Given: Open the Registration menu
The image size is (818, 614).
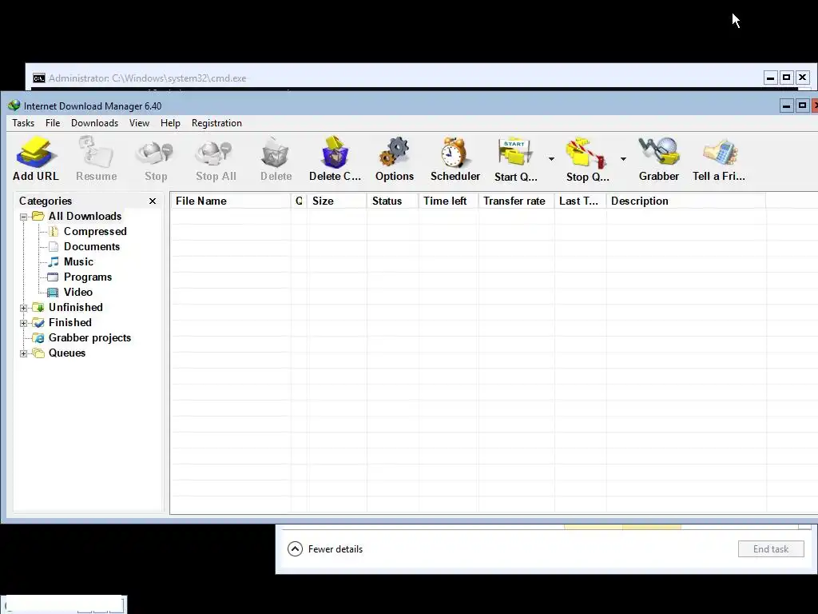Looking at the screenshot, I should coord(216,123).
